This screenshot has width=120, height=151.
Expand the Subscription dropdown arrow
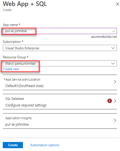click(113, 48)
